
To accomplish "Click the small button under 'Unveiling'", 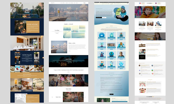I will [x=57, y=33].
